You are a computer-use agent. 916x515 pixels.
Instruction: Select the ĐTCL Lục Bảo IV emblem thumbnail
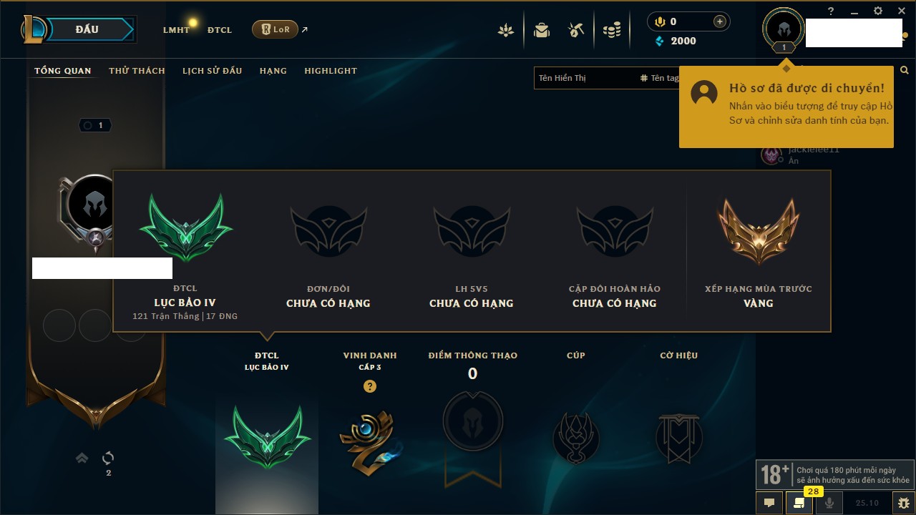click(x=267, y=438)
